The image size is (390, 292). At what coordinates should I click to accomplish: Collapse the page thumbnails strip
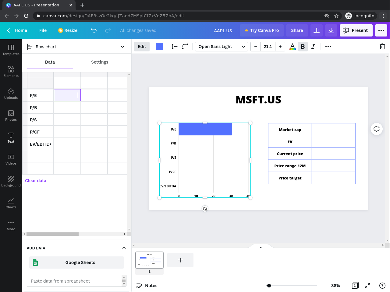pyautogui.click(x=261, y=247)
